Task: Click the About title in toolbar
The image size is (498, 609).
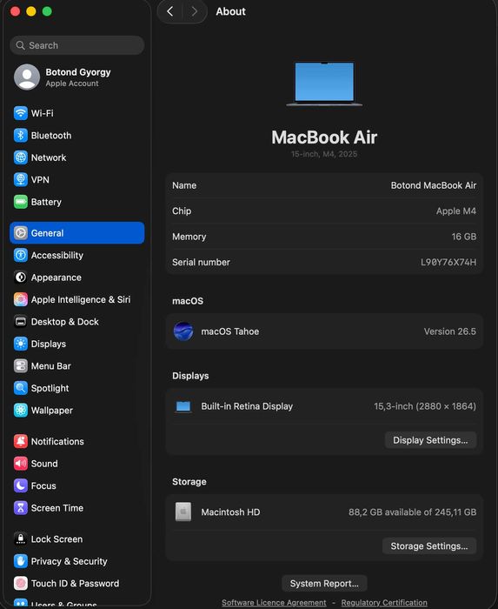Action: click(x=231, y=11)
